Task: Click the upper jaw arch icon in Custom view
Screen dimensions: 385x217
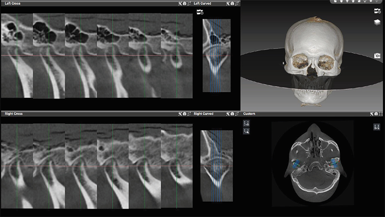Action: click(246, 123)
